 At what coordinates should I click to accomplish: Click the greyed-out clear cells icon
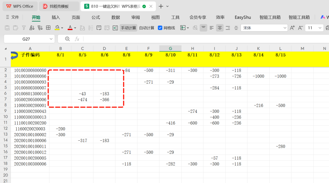[195, 28]
